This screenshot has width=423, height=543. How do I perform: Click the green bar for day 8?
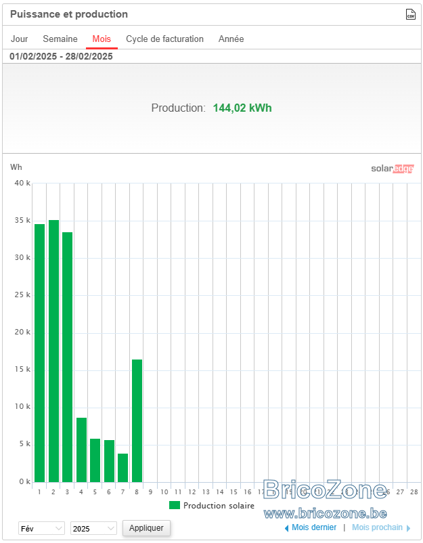point(137,420)
